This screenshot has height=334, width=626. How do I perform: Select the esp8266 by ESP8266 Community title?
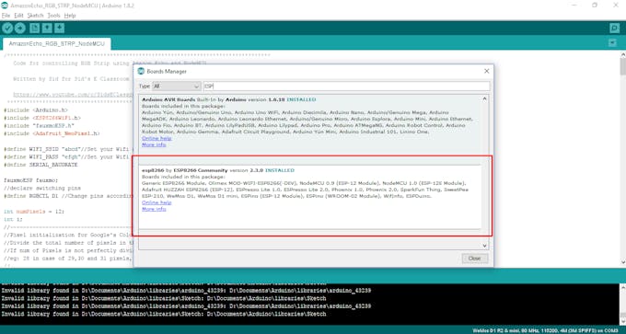(x=185, y=170)
